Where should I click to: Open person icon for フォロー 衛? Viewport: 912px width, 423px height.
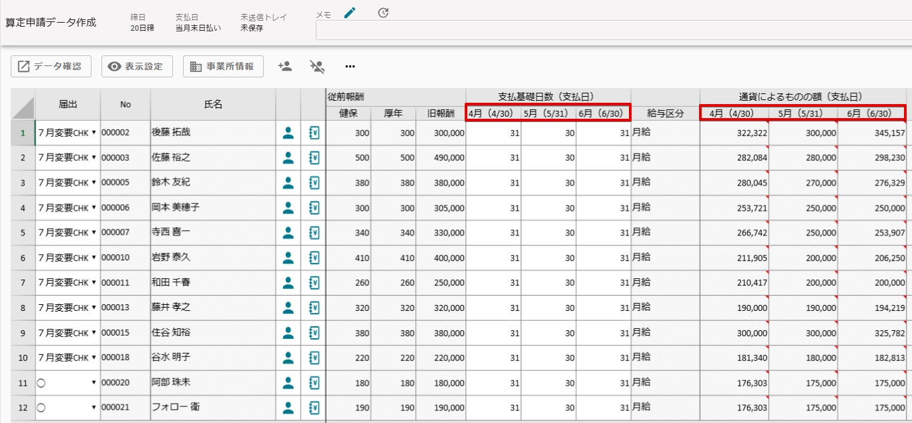(288, 408)
